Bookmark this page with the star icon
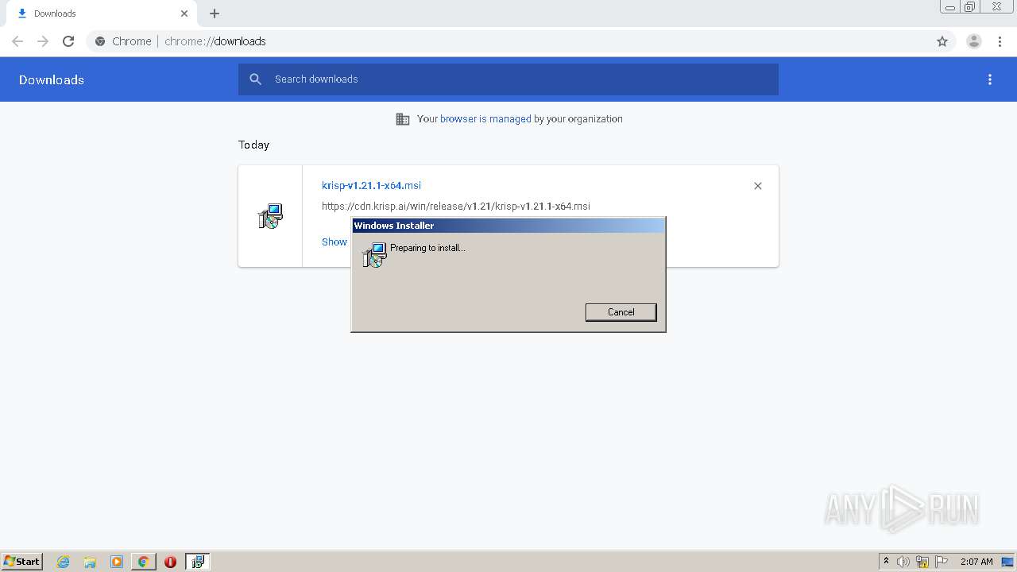The width and height of the screenshot is (1017, 572). 942,41
